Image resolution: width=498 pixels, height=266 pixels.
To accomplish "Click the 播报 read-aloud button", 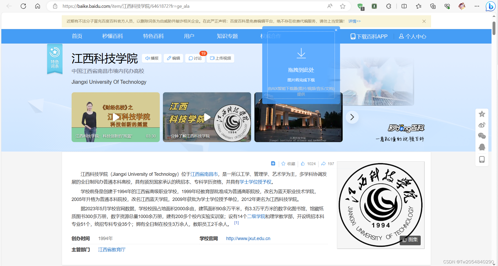I will [152, 58].
